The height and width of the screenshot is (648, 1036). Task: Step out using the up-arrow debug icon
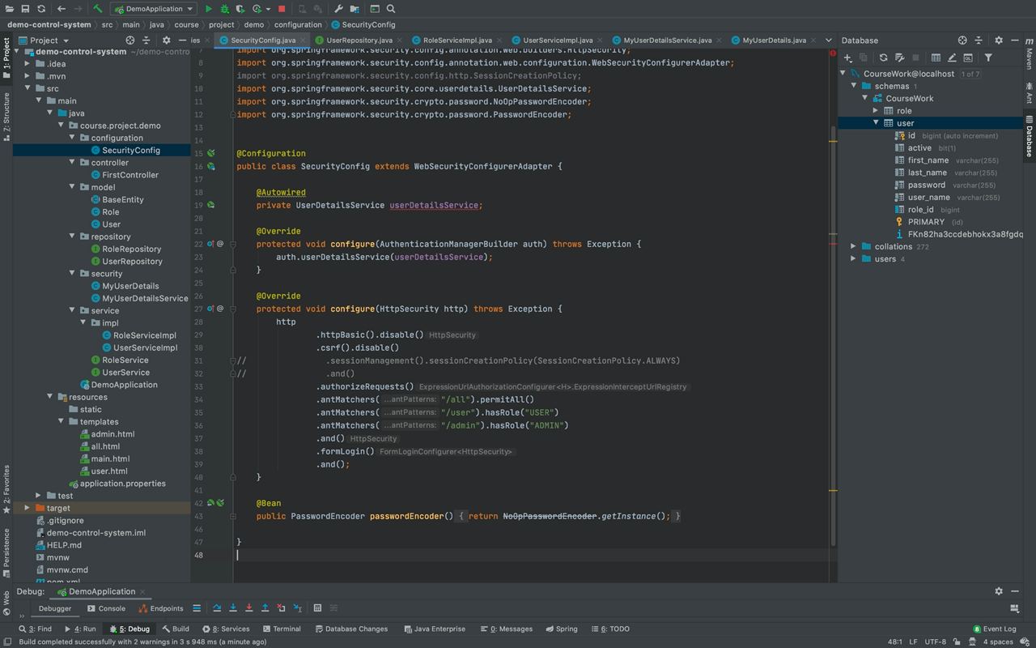pos(265,607)
